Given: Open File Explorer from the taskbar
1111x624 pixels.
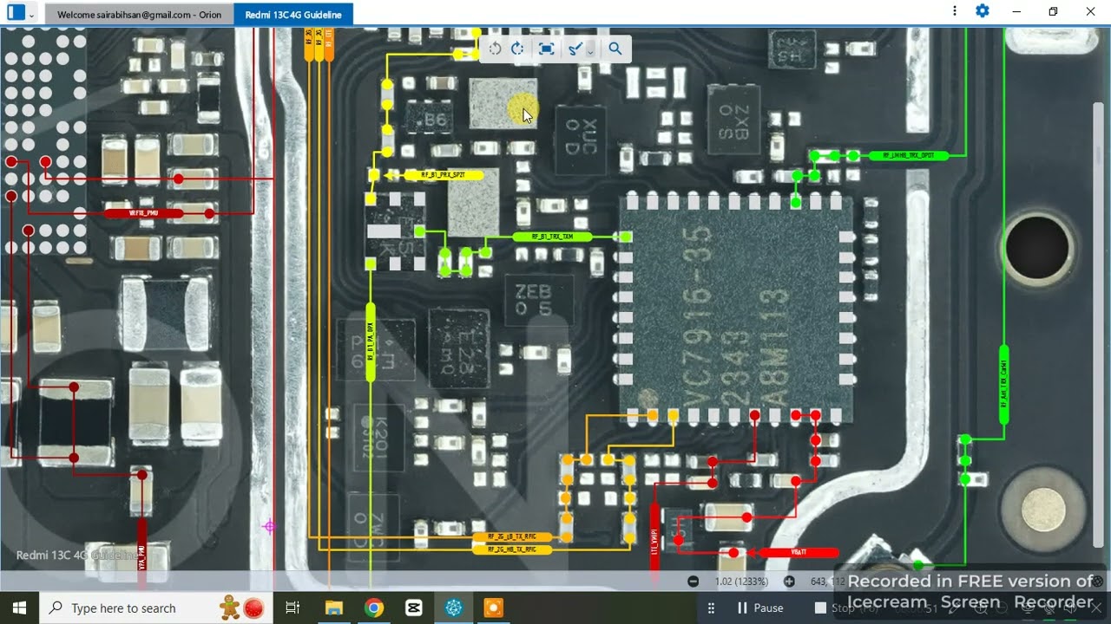Looking at the screenshot, I should click(334, 608).
